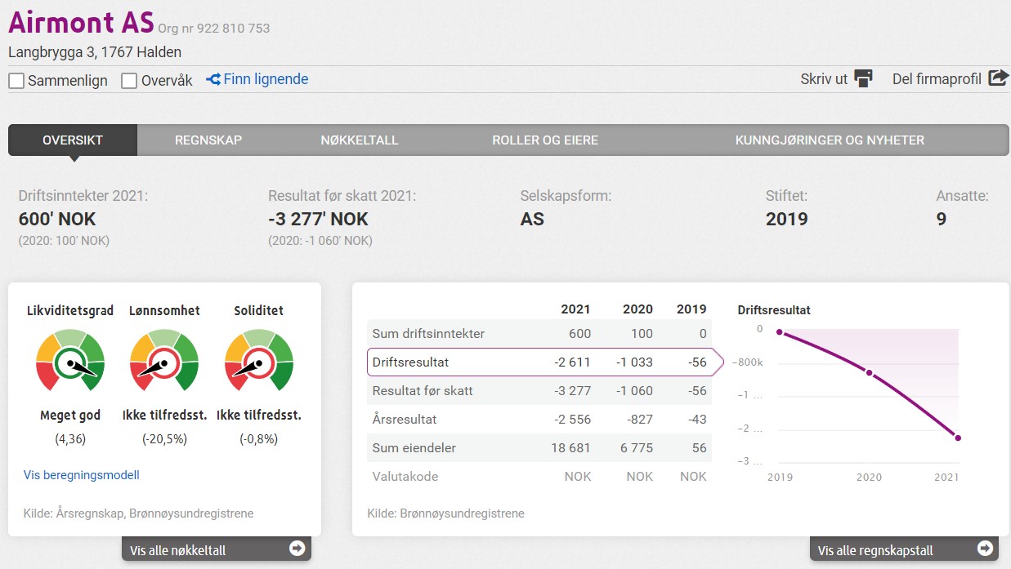Open Kunngjøringer og nyheter tab
The image size is (1011, 569).
click(830, 140)
